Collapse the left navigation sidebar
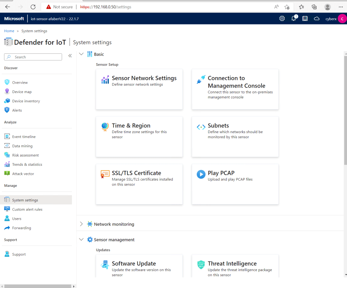Viewport: 347px width, 288px height. 70,56
